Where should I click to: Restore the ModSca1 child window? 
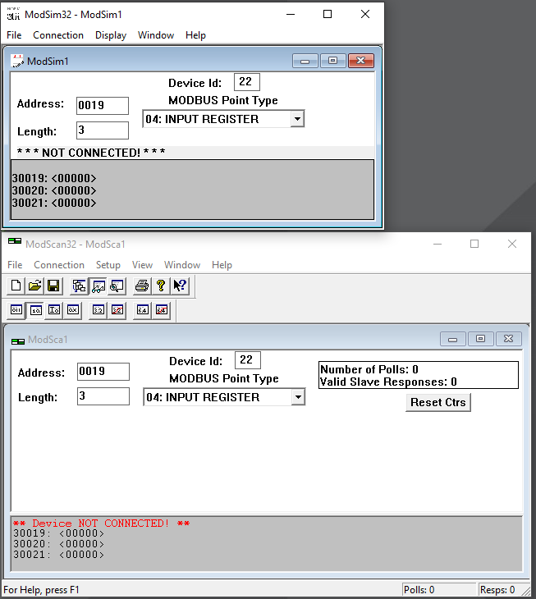pos(481,339)
